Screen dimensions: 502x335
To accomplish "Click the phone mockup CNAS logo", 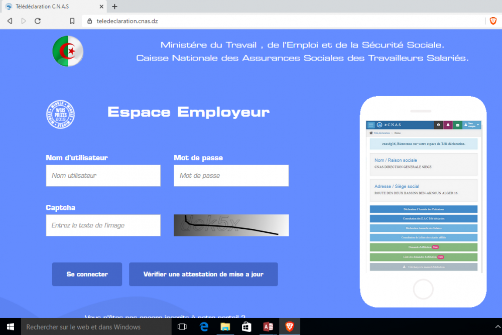I will pos(390,125).
